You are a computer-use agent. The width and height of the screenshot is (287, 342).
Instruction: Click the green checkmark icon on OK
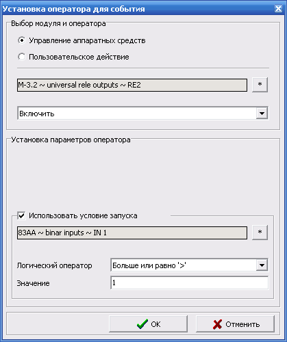[x=142, y=324]
